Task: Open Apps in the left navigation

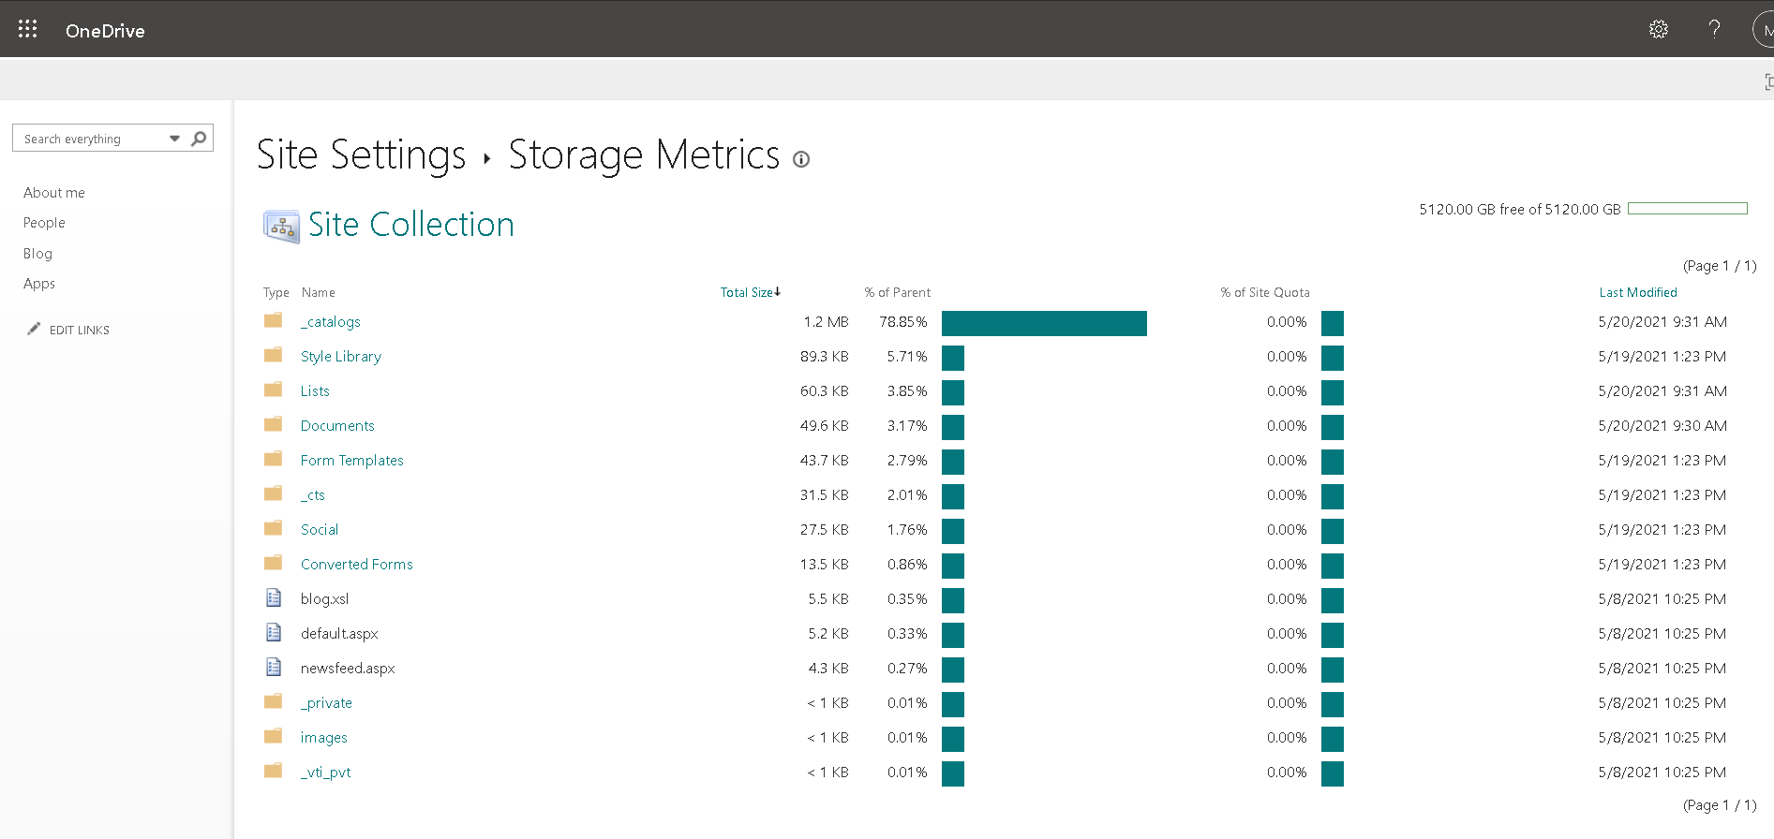Action: (39, 284)
